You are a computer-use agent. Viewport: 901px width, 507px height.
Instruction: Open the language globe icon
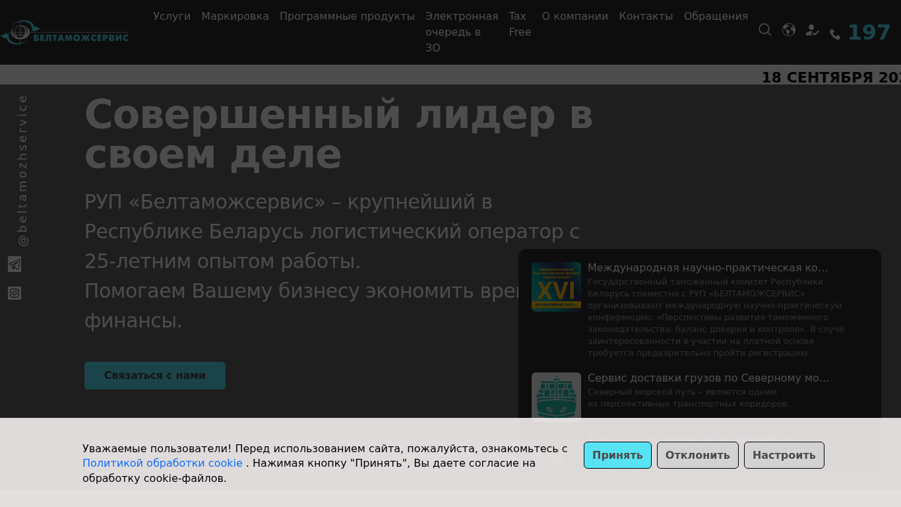789,30
